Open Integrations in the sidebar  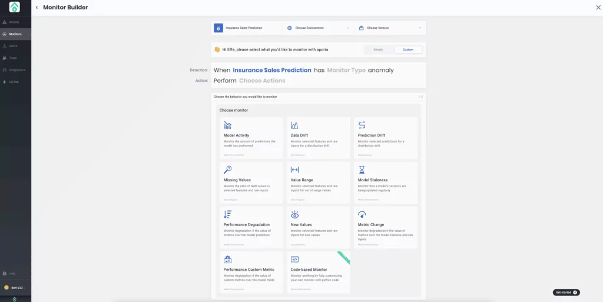point(15,70)
